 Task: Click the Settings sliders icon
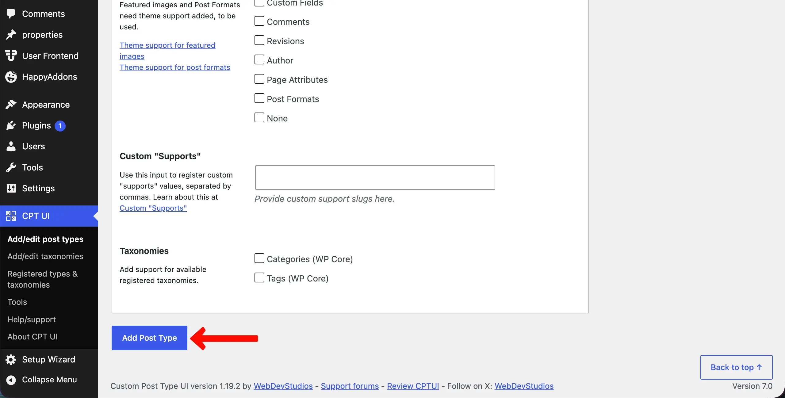pos(11,188)
